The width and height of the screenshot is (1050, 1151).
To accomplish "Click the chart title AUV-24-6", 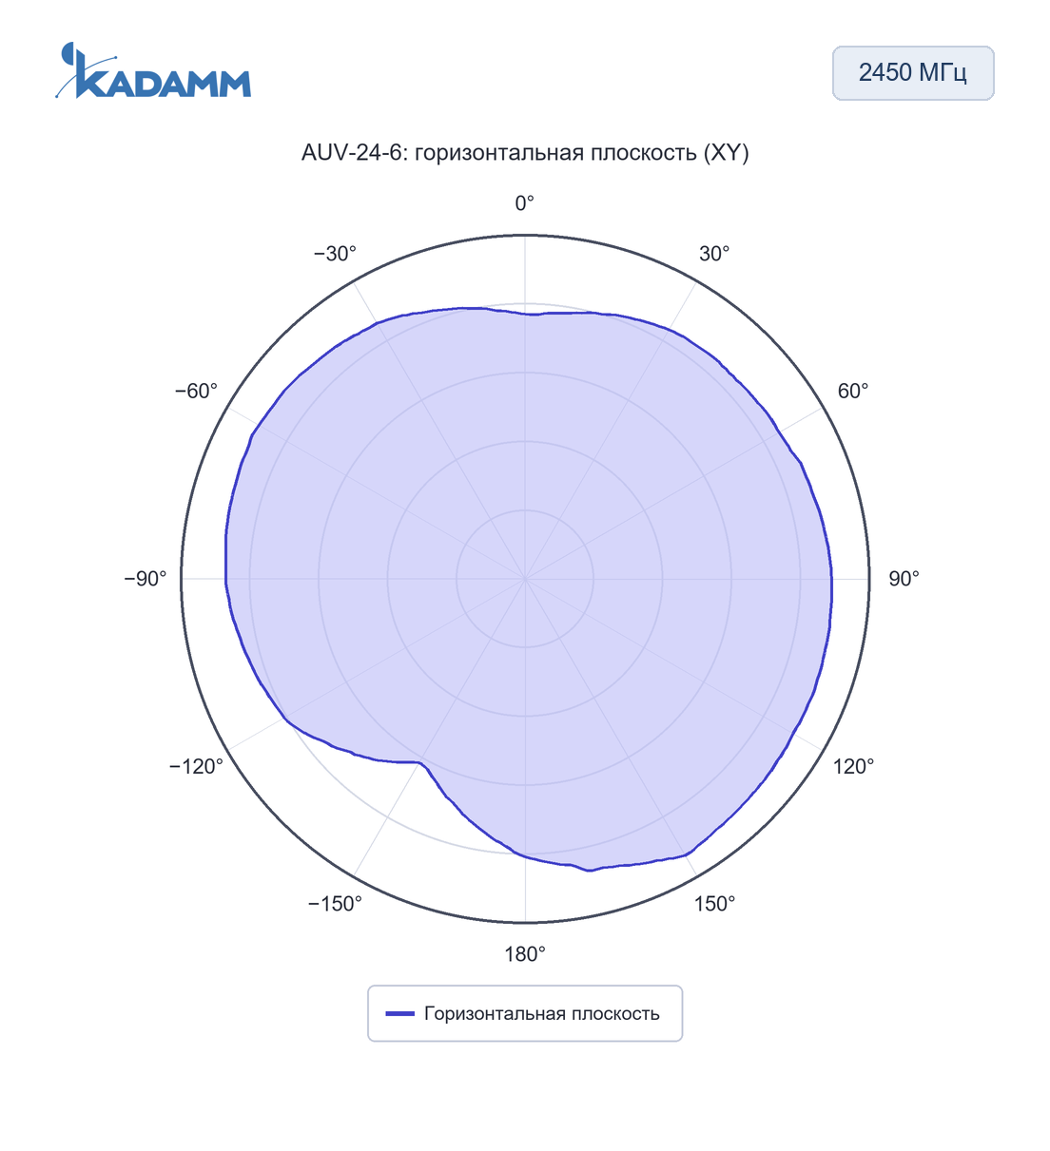I will click(x=525, y=153).
